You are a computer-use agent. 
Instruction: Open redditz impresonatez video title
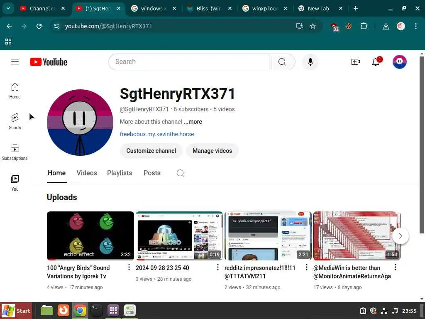[260, 272]
